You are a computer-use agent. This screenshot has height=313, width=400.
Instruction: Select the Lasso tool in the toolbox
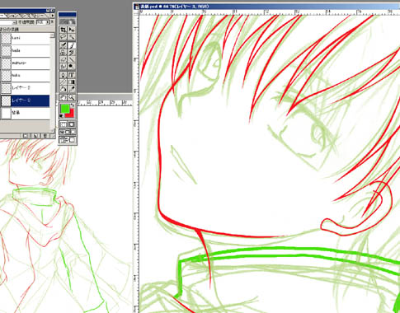pos(64,37)
